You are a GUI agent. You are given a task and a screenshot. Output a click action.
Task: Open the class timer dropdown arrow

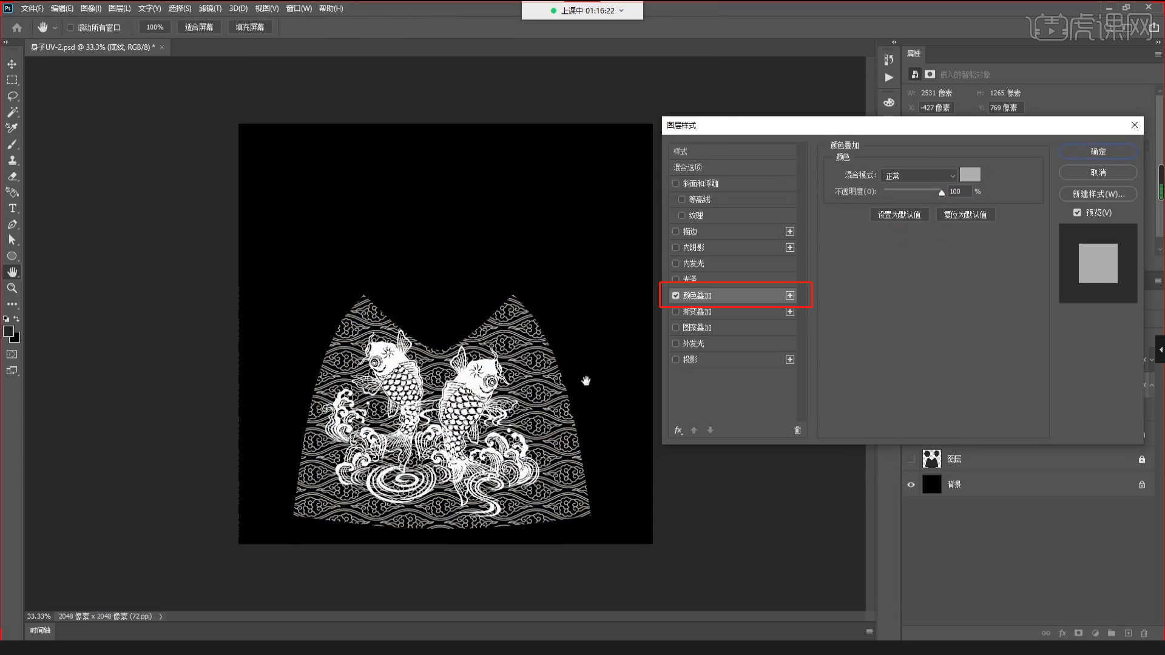tap(621, 10)
